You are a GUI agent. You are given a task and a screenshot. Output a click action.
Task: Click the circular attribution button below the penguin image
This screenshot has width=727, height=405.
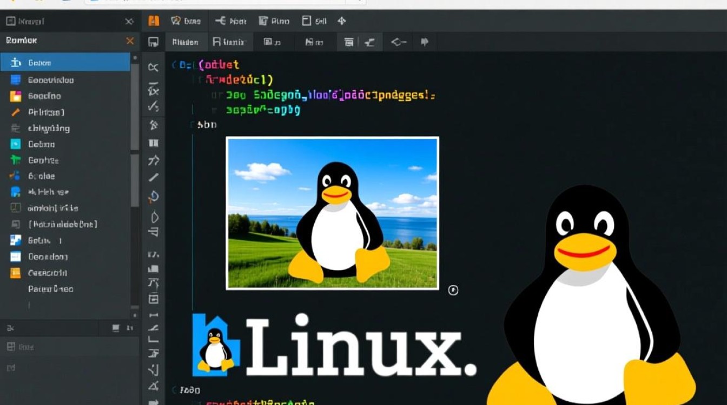pyautogui.click(x=454, y=290)
